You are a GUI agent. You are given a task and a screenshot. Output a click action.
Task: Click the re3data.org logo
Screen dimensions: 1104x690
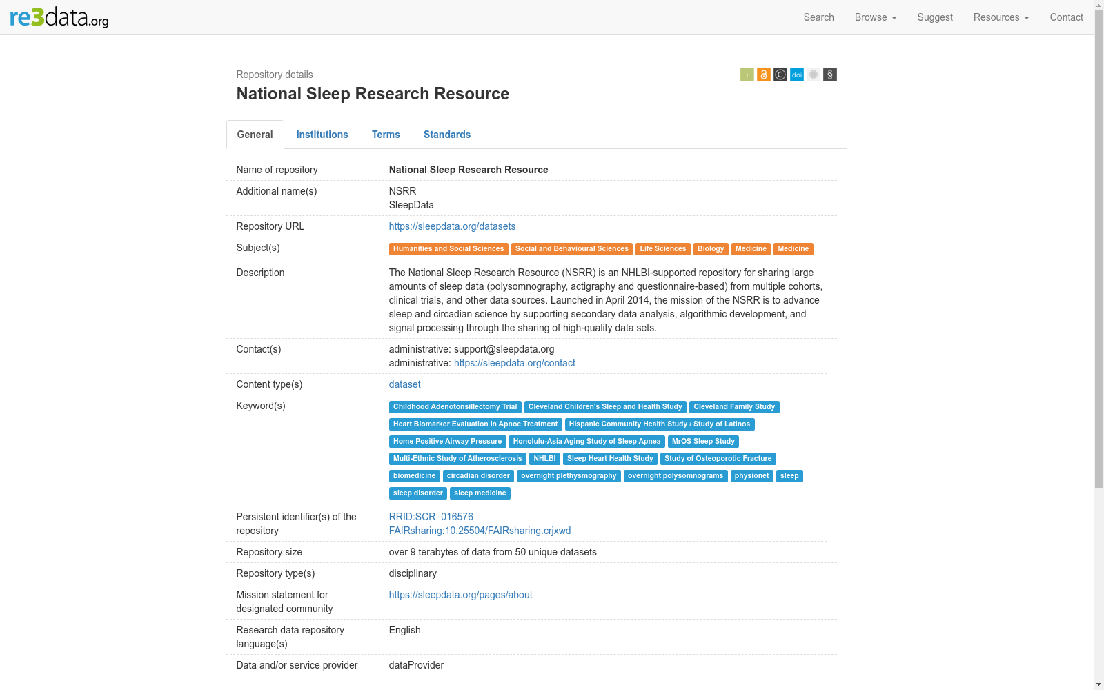coord(59,17)
